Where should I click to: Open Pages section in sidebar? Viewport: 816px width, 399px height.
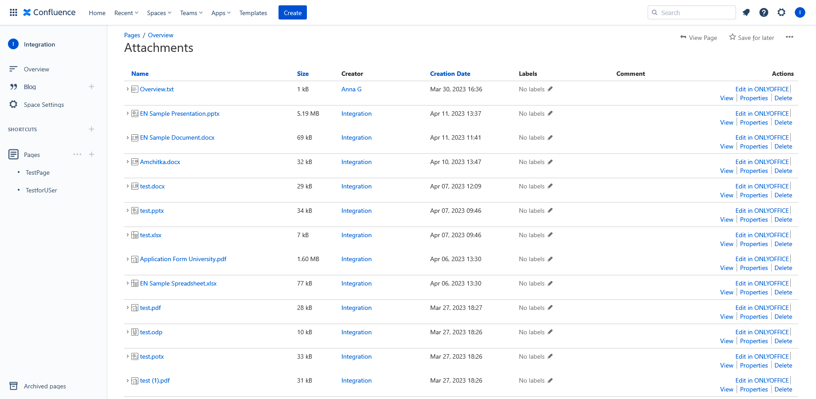[x=32, y=155]
